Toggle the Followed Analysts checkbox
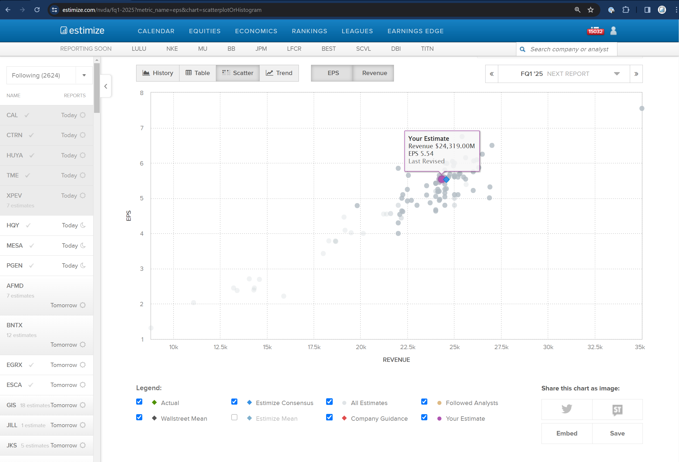 coord(424,402)
